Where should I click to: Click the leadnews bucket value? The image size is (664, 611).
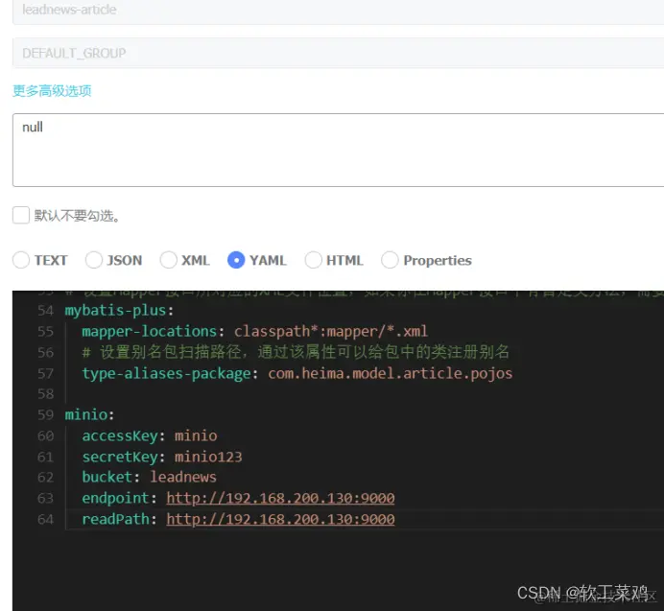tap(183, 478)
